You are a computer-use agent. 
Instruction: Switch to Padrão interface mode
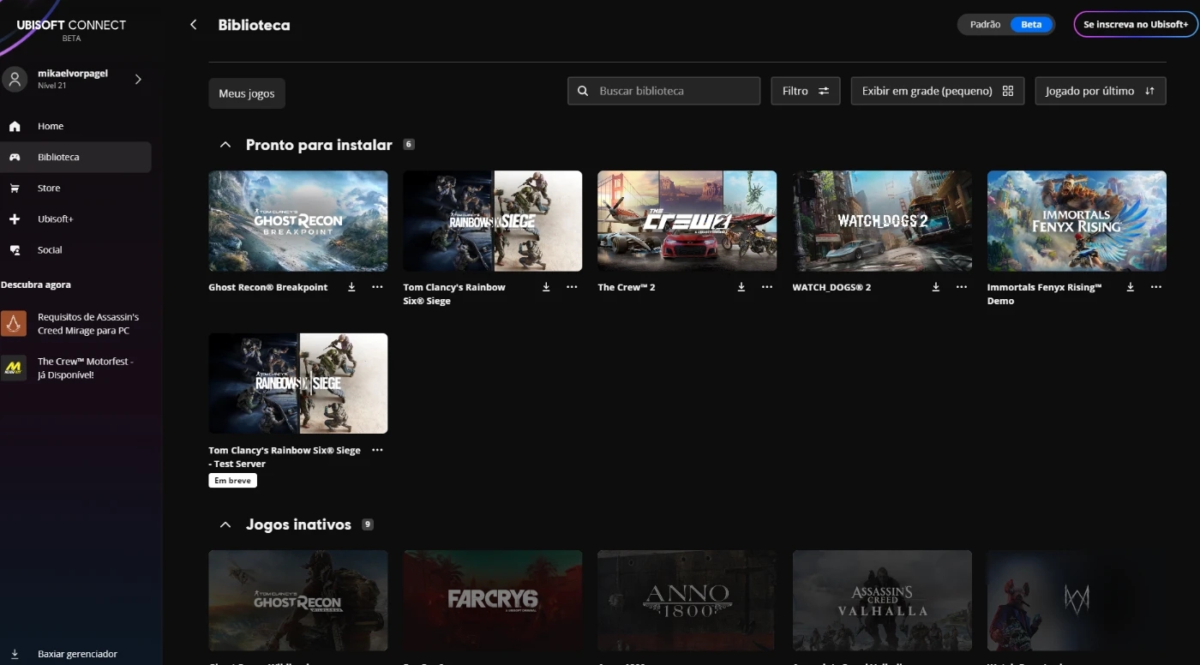pyautogui.click(x=985, y=25)
